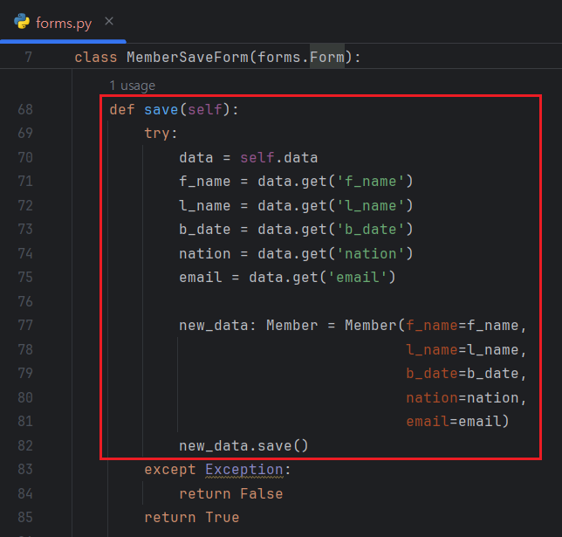Click line number 77 in the gutter
Screen dimensions: 562x537
tap(24, 326)
